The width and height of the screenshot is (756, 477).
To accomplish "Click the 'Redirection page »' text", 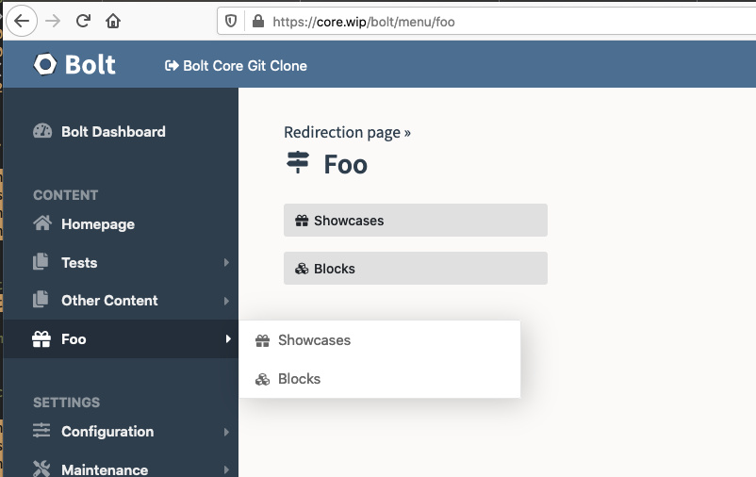I will 347,132.
